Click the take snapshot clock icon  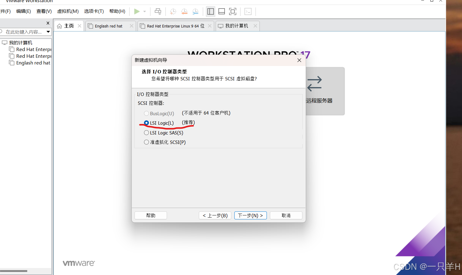click(173, 12)
